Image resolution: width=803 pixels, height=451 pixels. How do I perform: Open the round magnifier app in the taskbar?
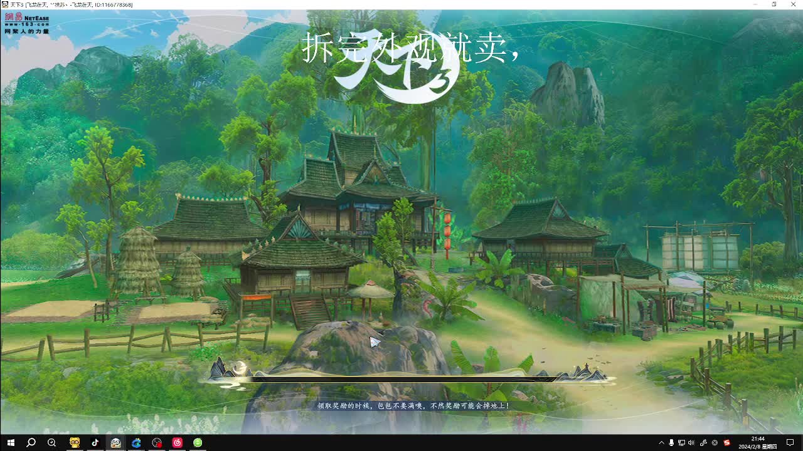coord(51,443)
